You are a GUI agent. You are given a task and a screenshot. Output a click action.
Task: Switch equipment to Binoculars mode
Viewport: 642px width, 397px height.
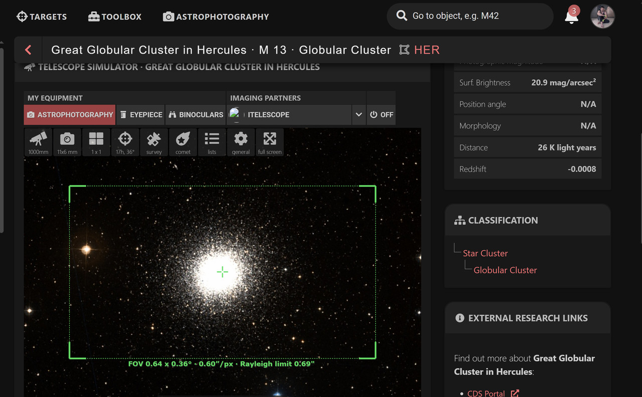coord(195,114)
